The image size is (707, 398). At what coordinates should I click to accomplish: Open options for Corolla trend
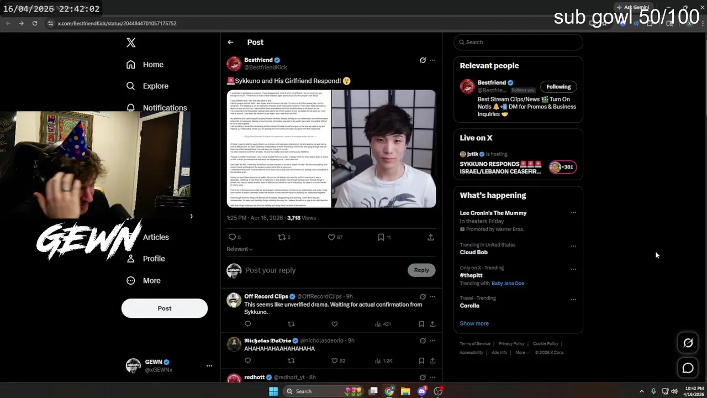coord(573,300)
